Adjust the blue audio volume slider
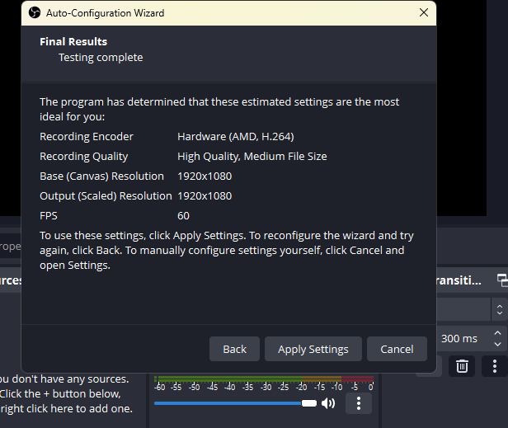The height and width of the screenshot is (428, 508). tap(235, 403)
